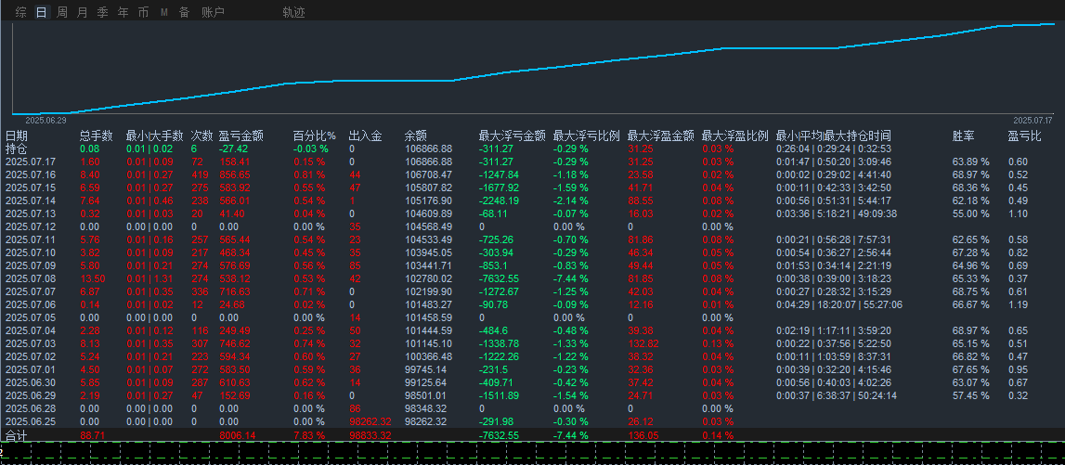Select the 2025.07.15 date row
Image resolution: width=1065 pixels, height=465 pixels.
tap(30, 187)
